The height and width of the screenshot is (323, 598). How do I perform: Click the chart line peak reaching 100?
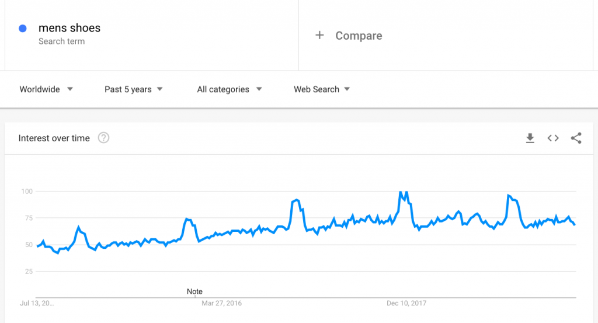pos(401,192)
